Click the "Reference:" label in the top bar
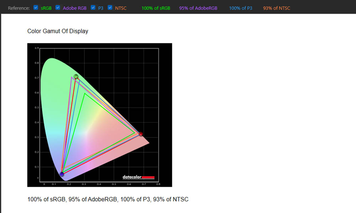The height and width of the screenshot is (213, 356). point(19,8)
